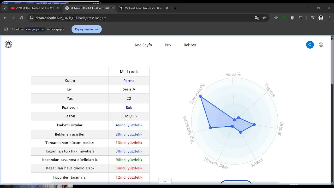Open the Pro menu item
Screen dimensions: 334x188
click(x=168, y=45)
